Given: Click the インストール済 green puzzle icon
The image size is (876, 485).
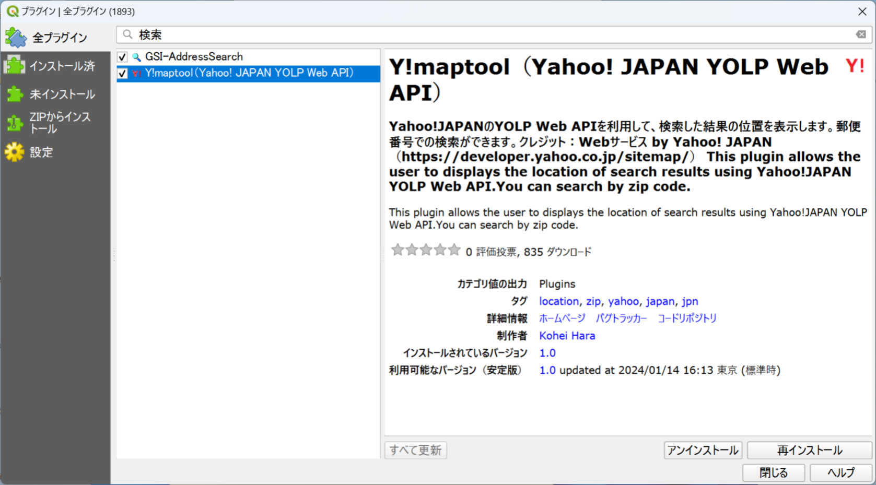Looking at the screenshot, I should pyautogui.click(x=15, y=66).
